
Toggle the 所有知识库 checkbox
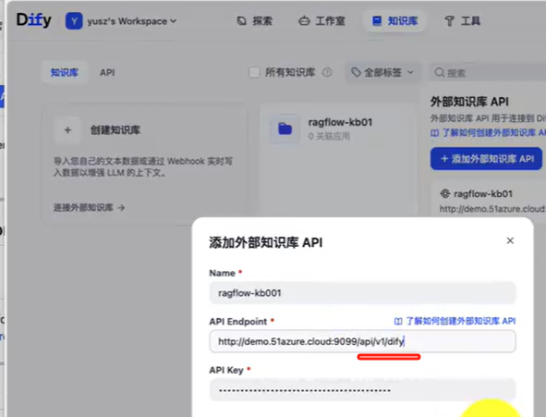(254, 72)
